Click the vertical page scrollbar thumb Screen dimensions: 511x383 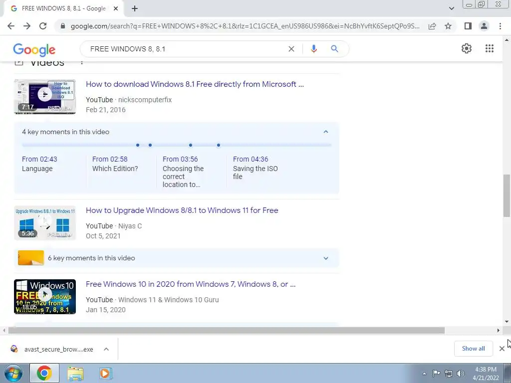pyautogui.click(x=507, y=195)
